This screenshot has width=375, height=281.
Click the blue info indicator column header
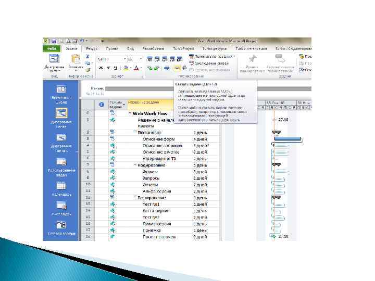102,105
